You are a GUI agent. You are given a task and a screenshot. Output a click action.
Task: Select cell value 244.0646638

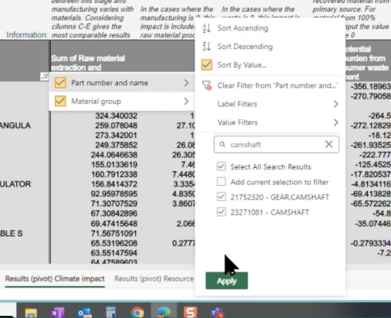[x=114, y=155]
